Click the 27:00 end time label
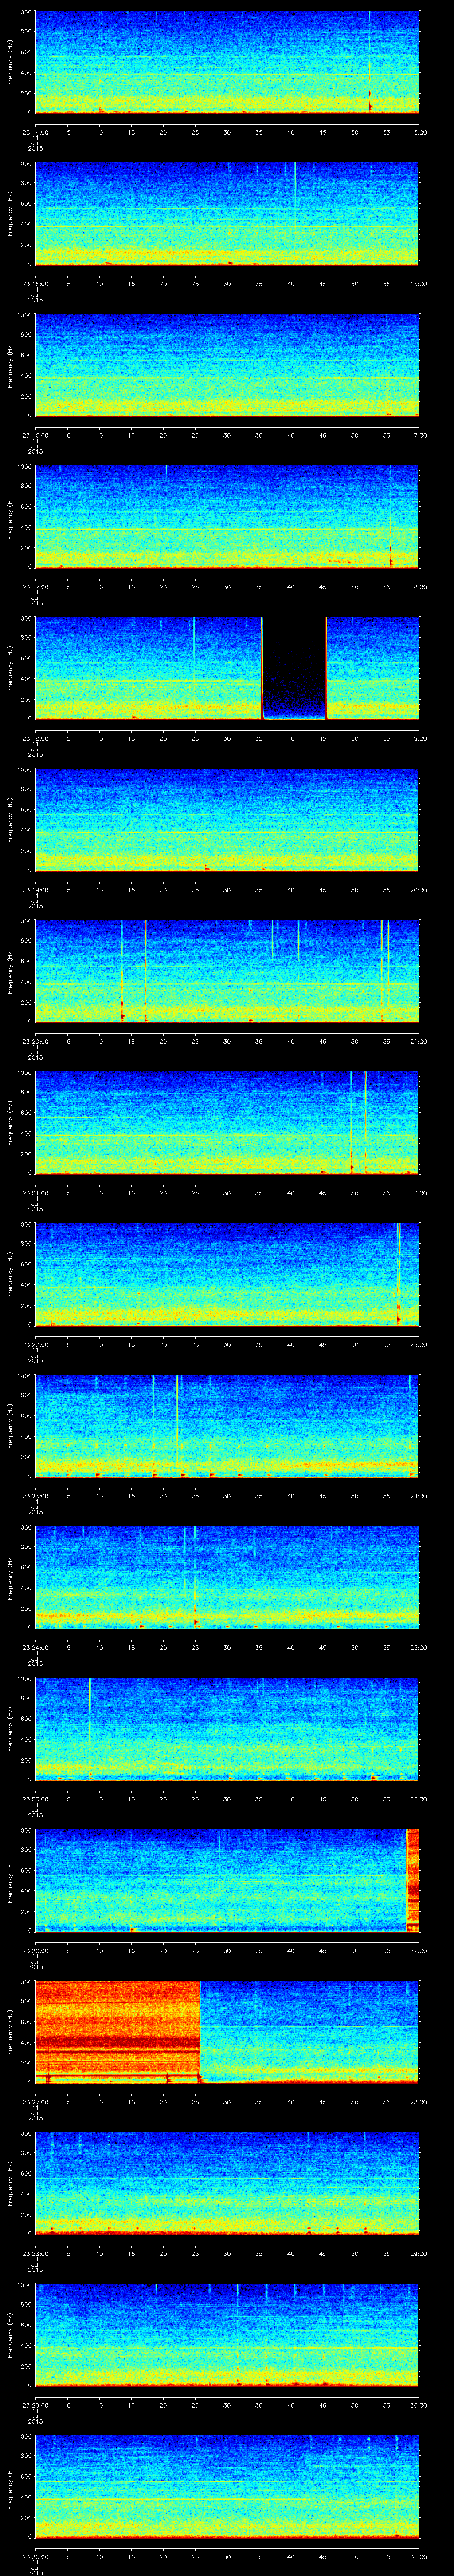The width and height of the screenshot is (454, 2576). pos(418,1950)
